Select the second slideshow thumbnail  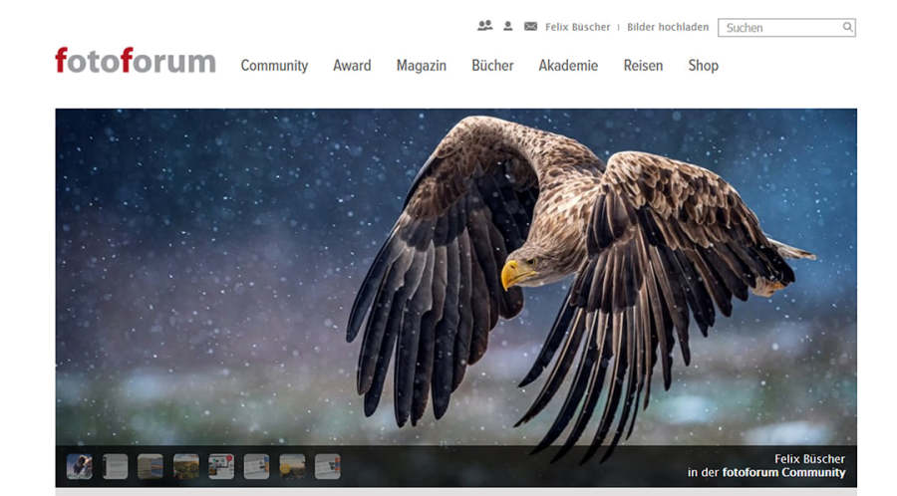coord(115,466)
